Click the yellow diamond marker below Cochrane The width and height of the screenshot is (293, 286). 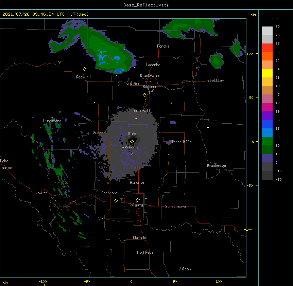(116, 200)
